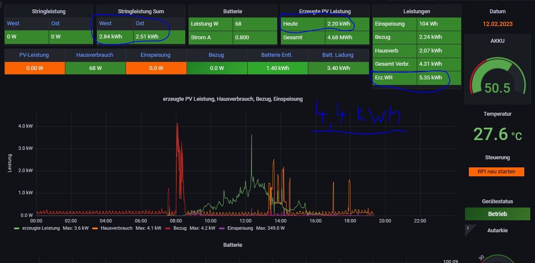Click the Temperatur reading 27.6 °C
The image size is (535, 263).
coord(497,134)
